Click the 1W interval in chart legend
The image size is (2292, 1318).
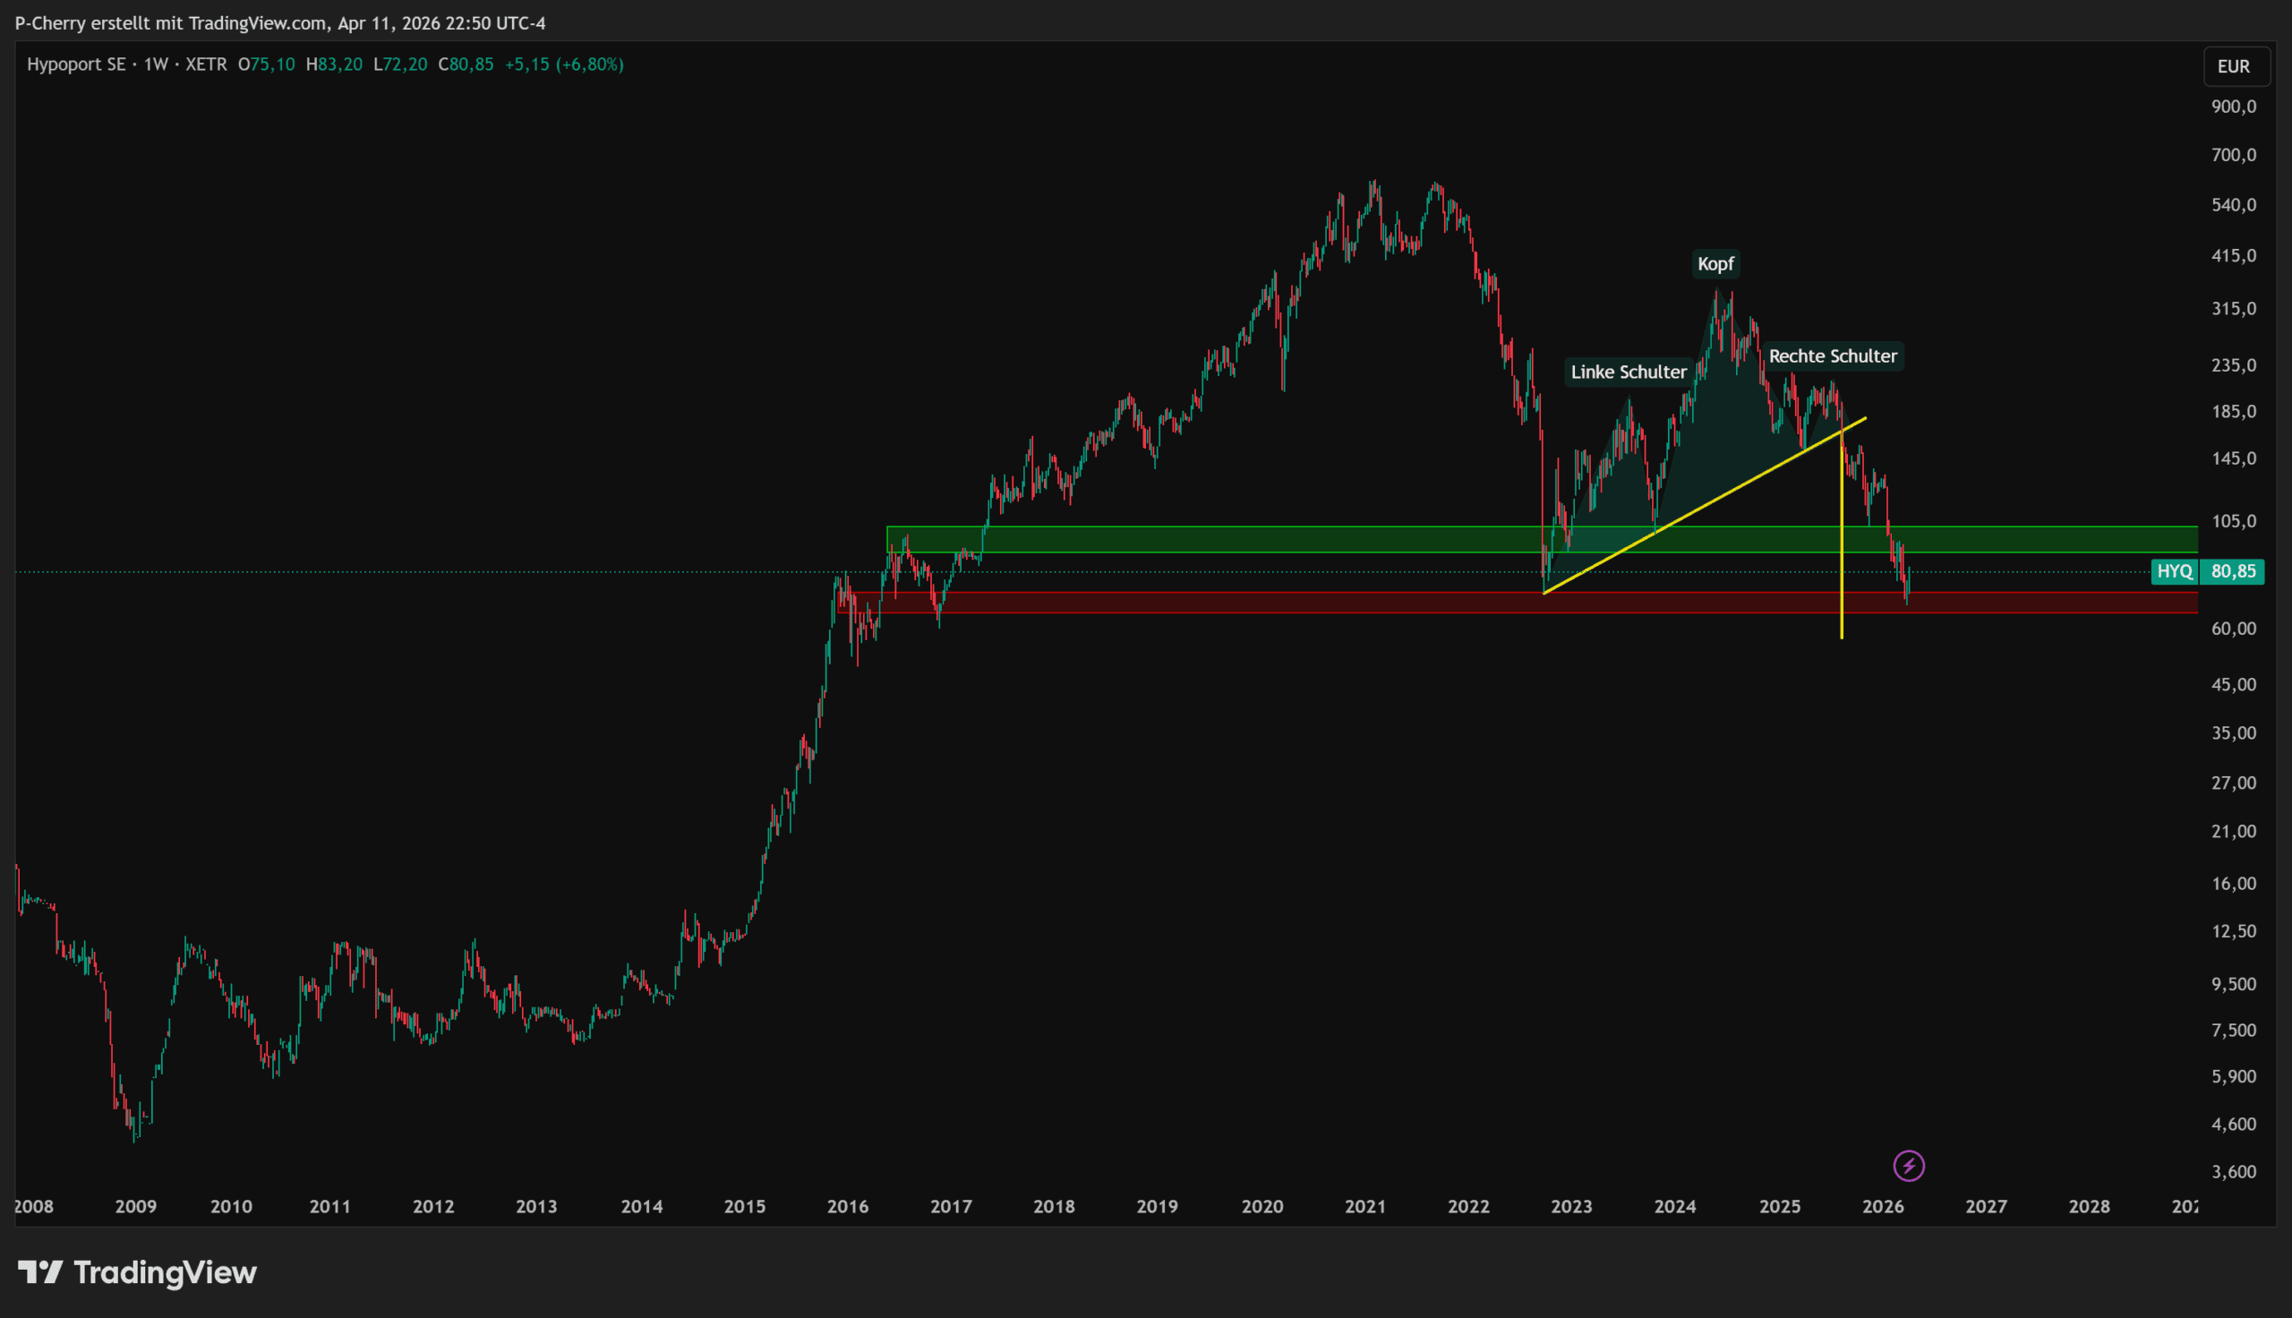(156, 64)
